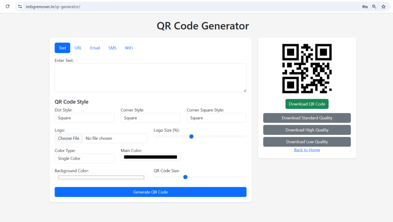Click Choose File for the logo
The width and height of the screenshot is (393, 222).
click(x=68, y=138)
